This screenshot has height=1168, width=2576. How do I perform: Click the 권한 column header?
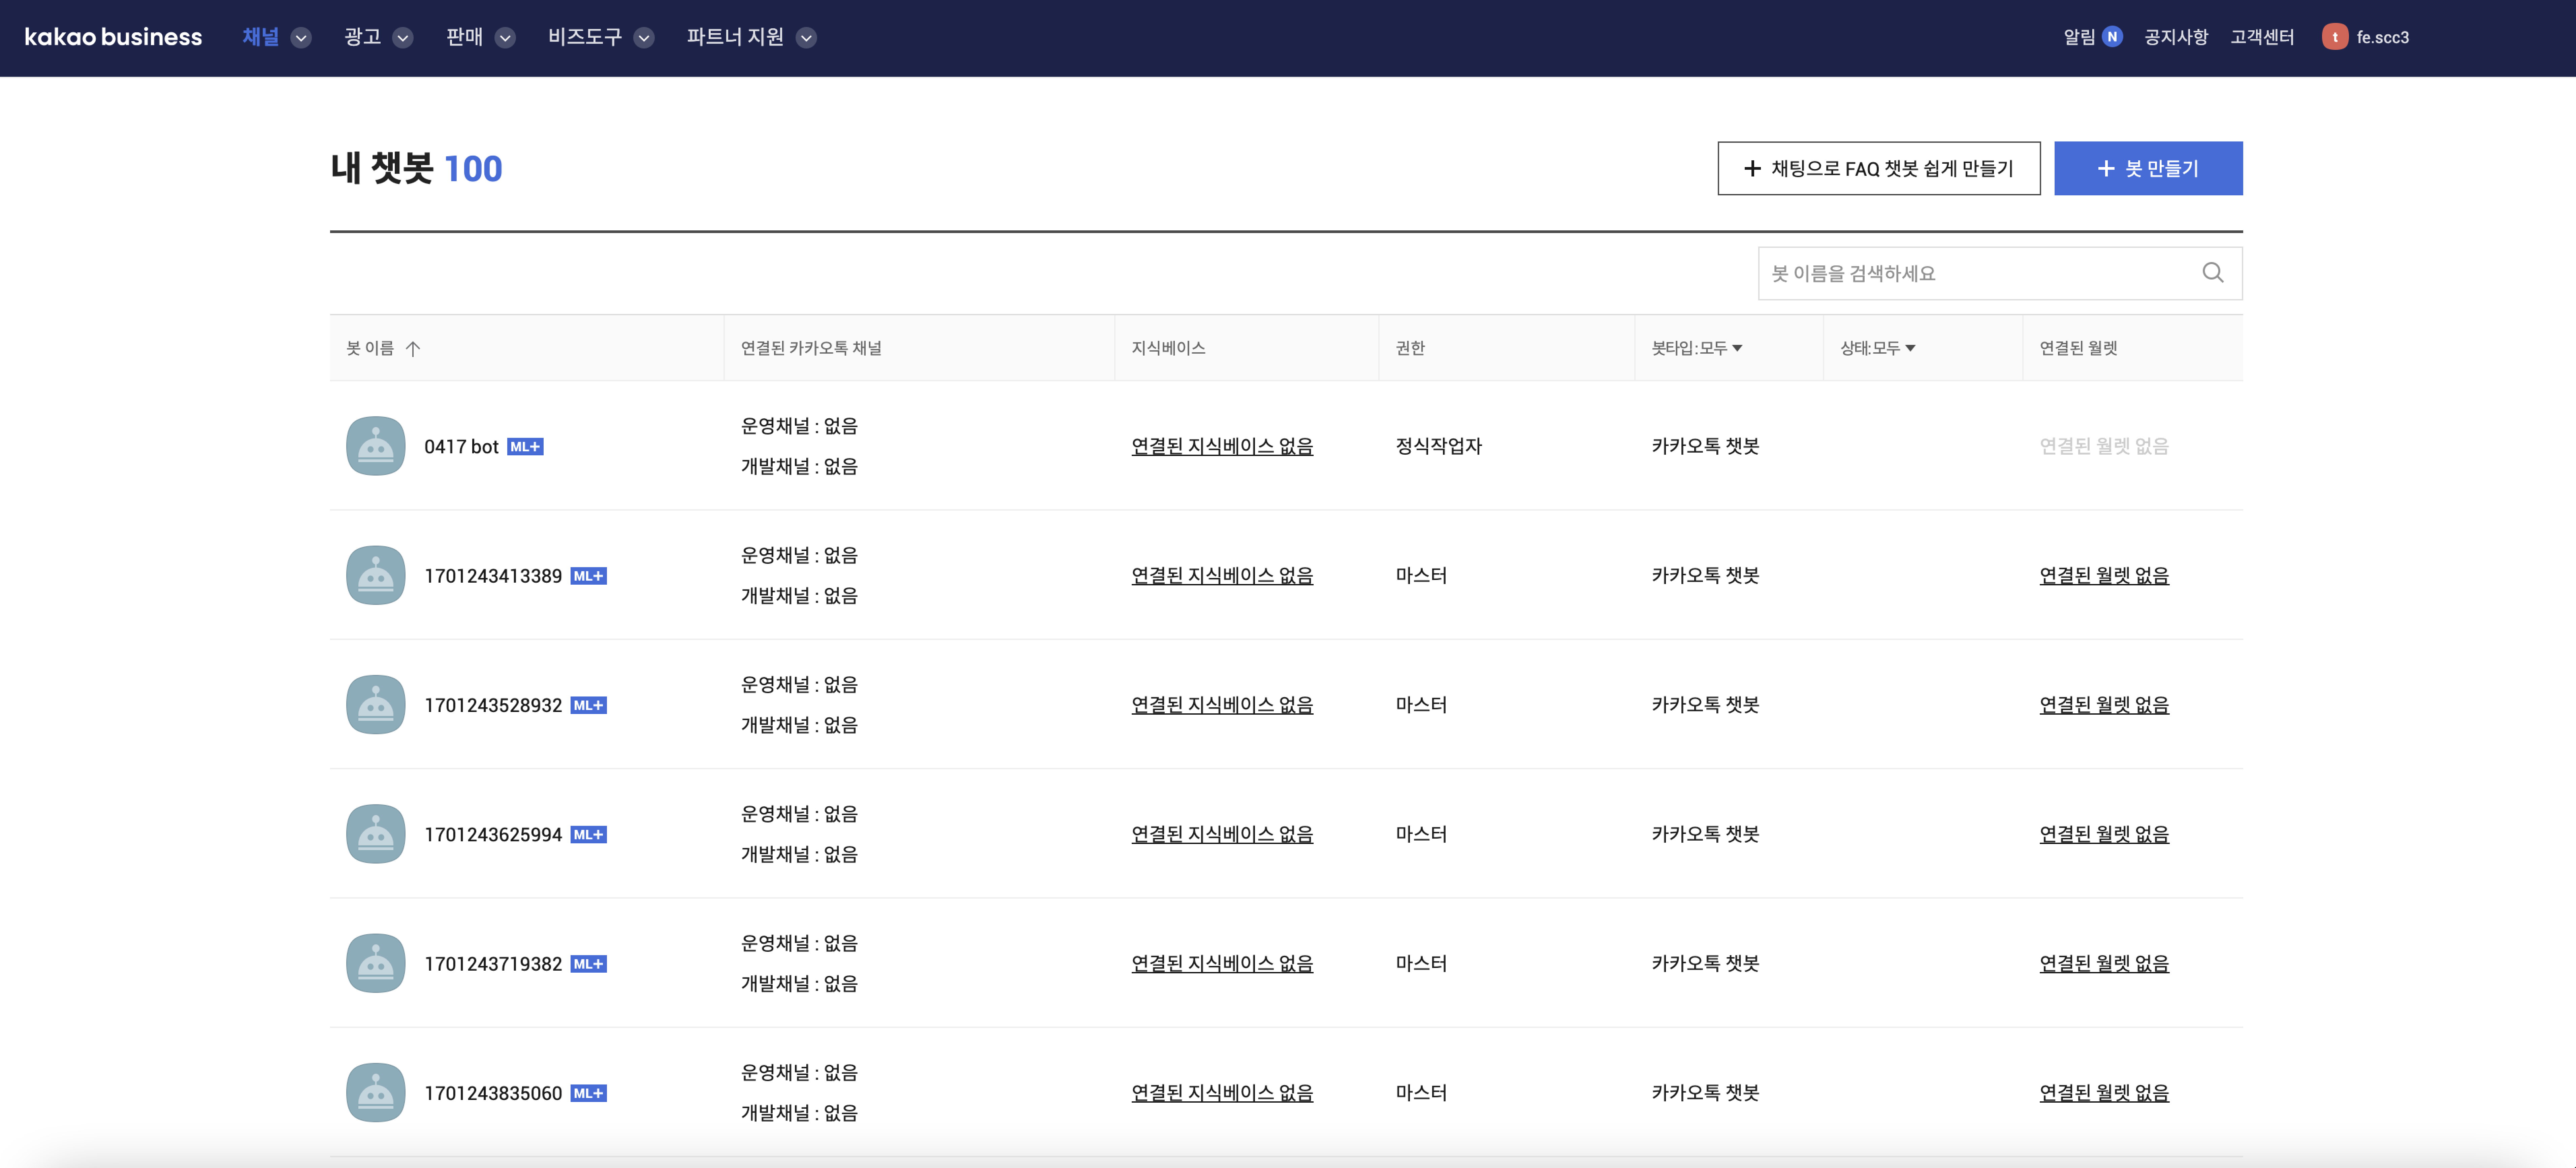click(1410, 348)
